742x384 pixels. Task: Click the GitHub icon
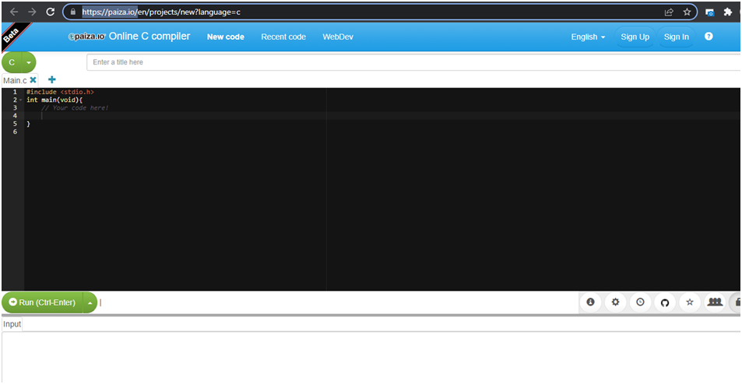[x=665, y=302]
